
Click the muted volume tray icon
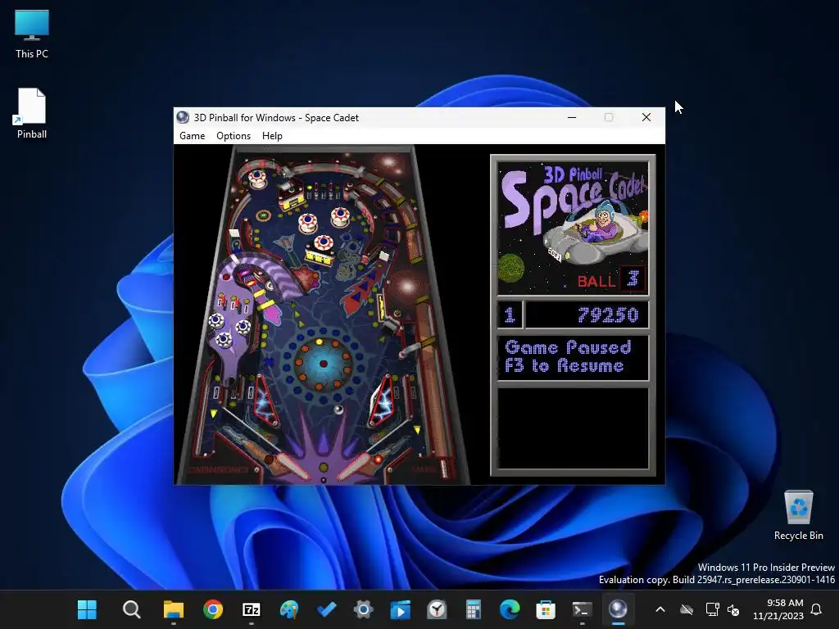pyautogui.click(x=733, y=609)
